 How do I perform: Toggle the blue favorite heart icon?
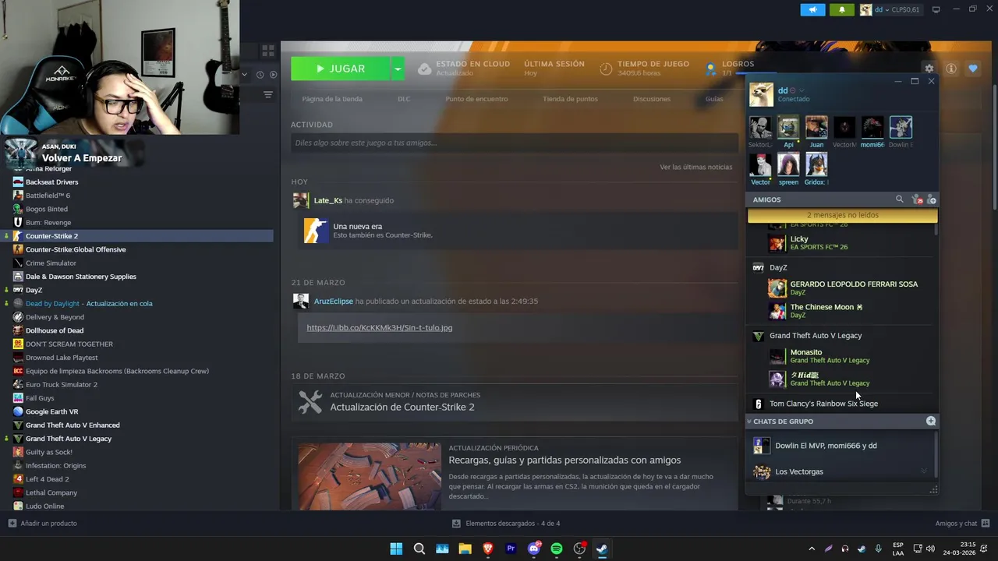(972, 69)
